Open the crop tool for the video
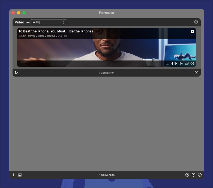Screen dimensions: 213x188 167,64
